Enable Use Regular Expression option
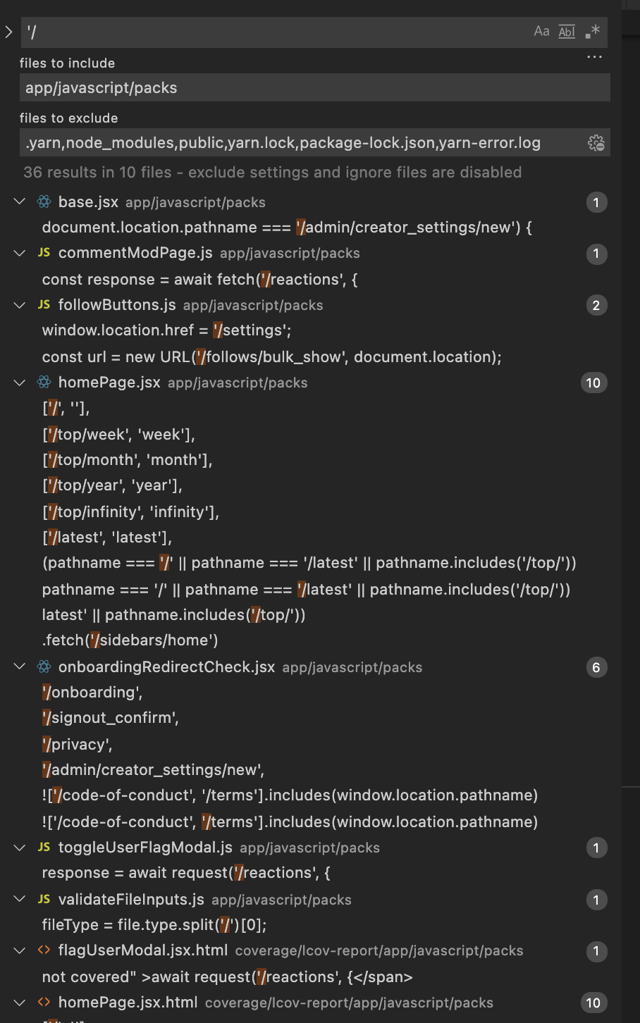This screenshot has width=640, height=1023. click(592, 31)
